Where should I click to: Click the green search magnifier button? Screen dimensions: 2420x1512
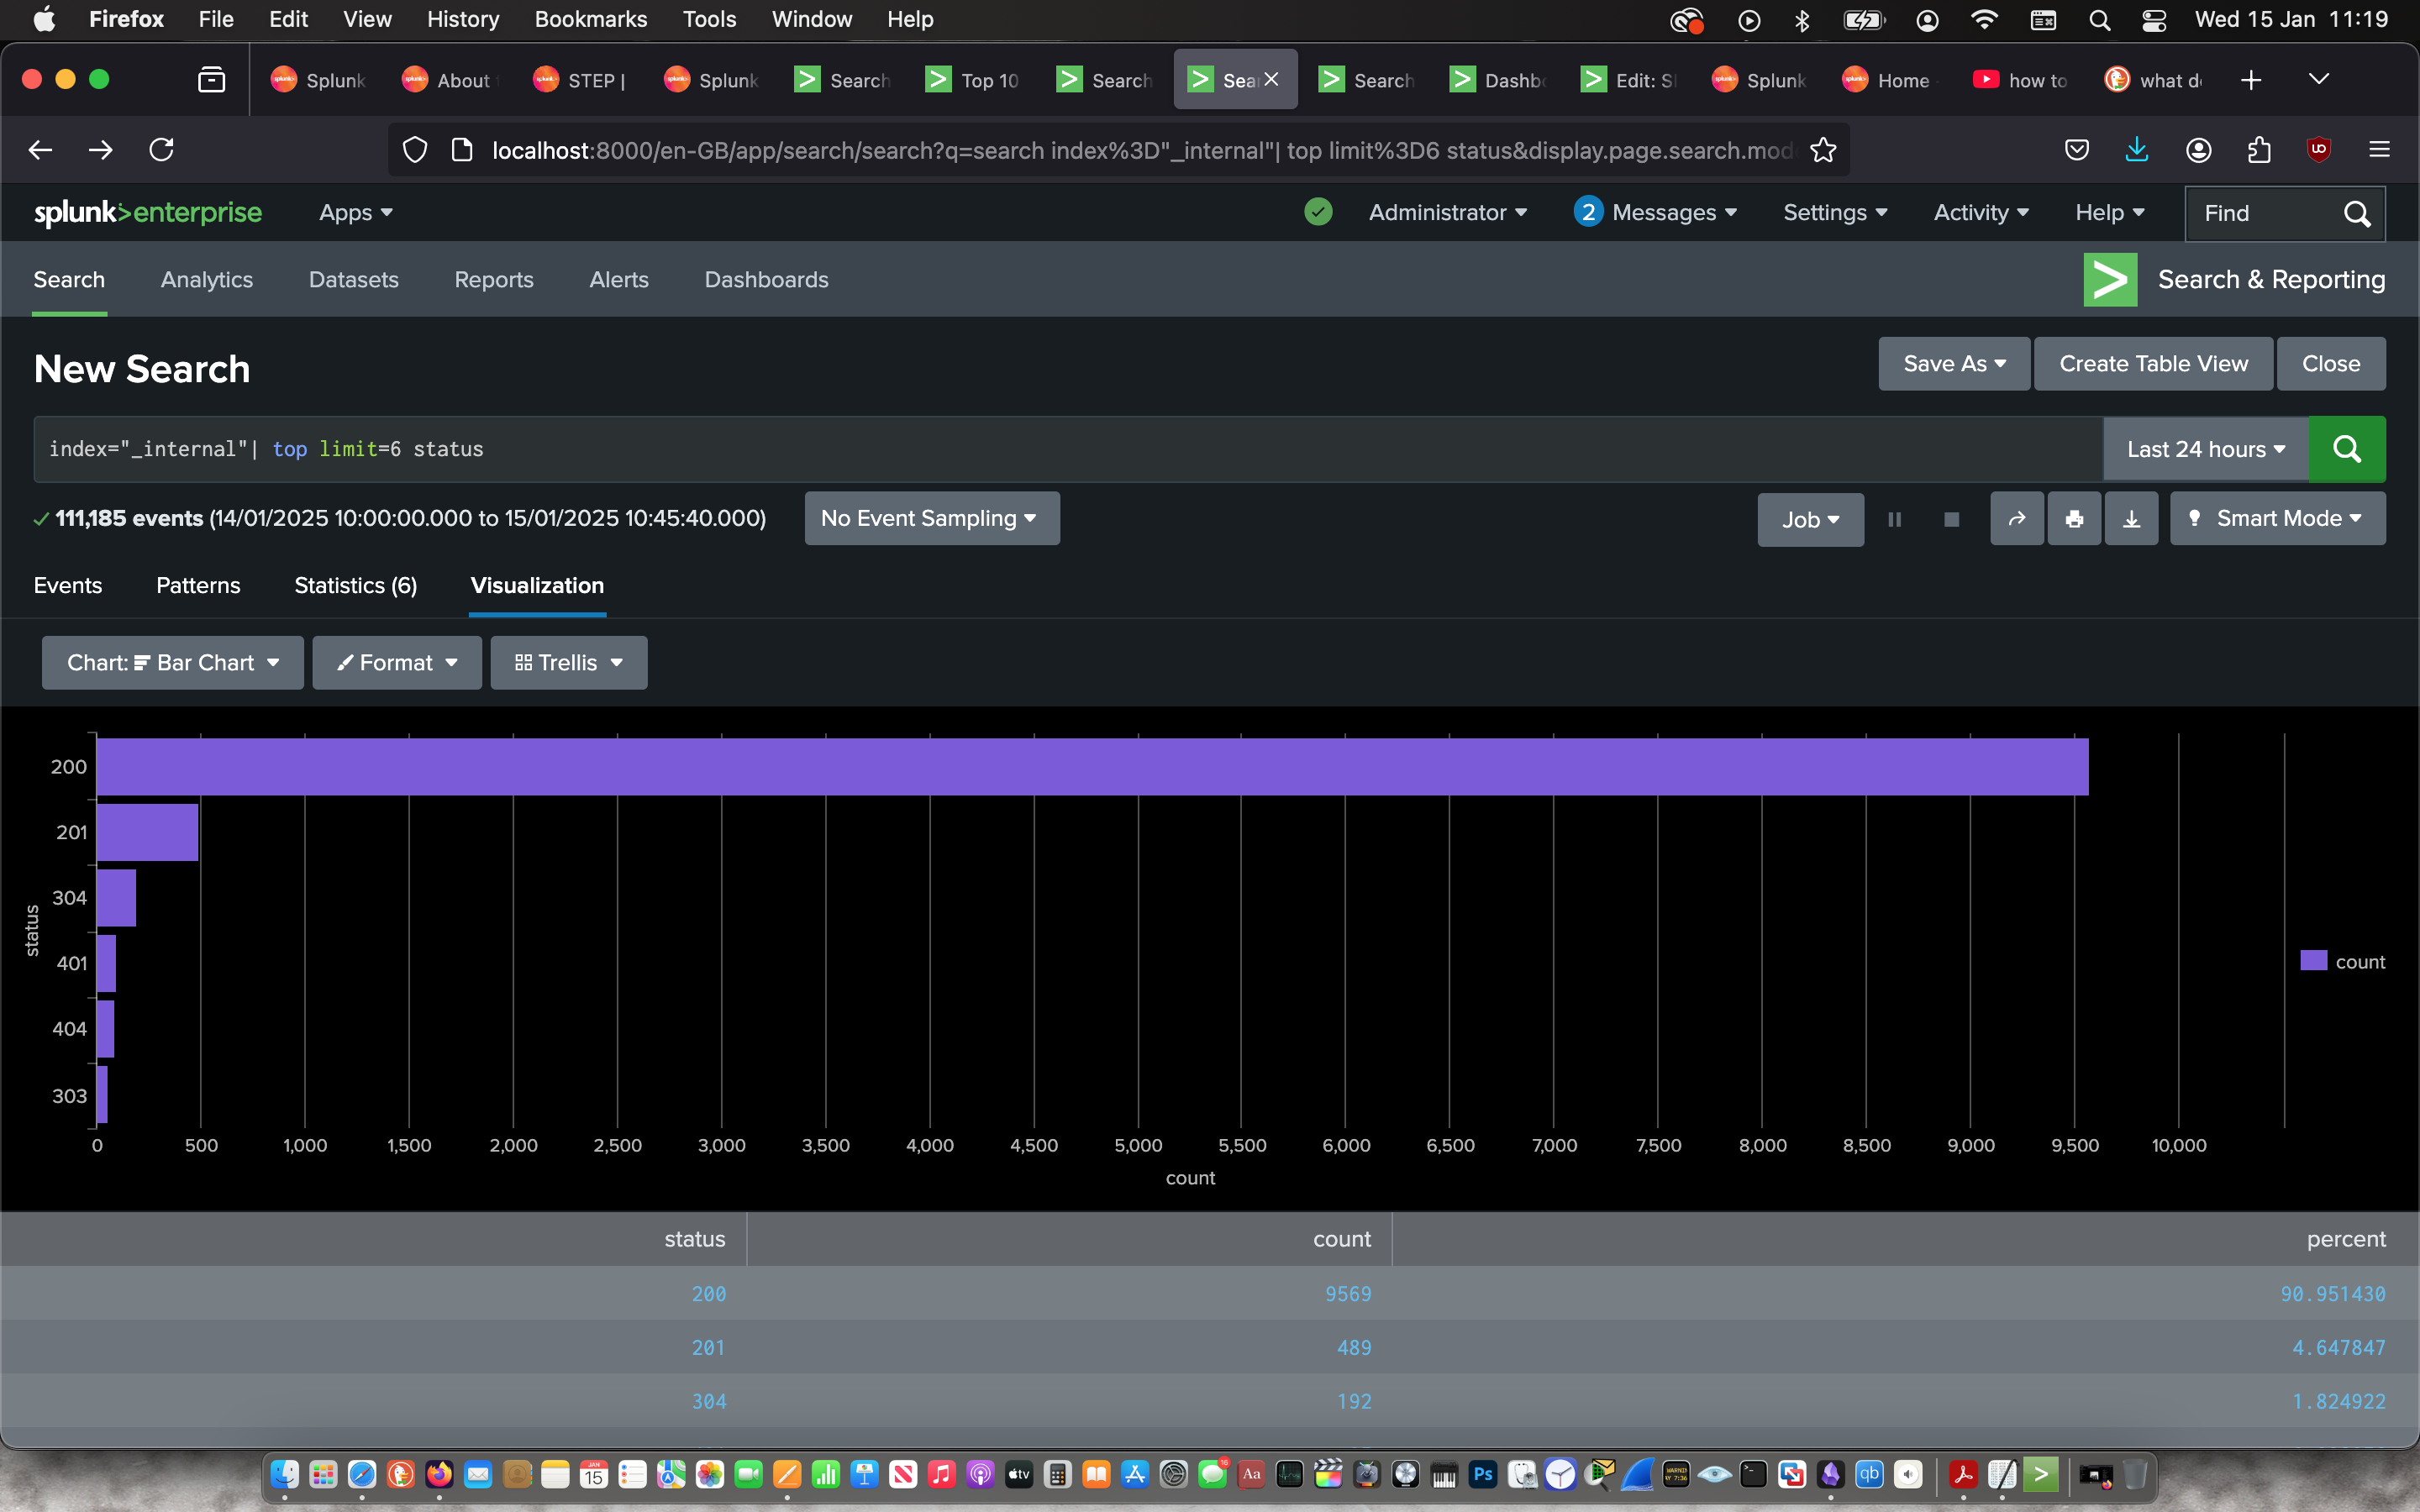(x=2346, y=449)
